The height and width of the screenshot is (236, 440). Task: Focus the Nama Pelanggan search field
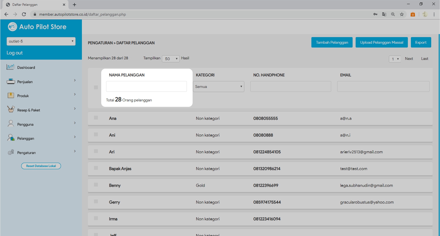point(146,86)
